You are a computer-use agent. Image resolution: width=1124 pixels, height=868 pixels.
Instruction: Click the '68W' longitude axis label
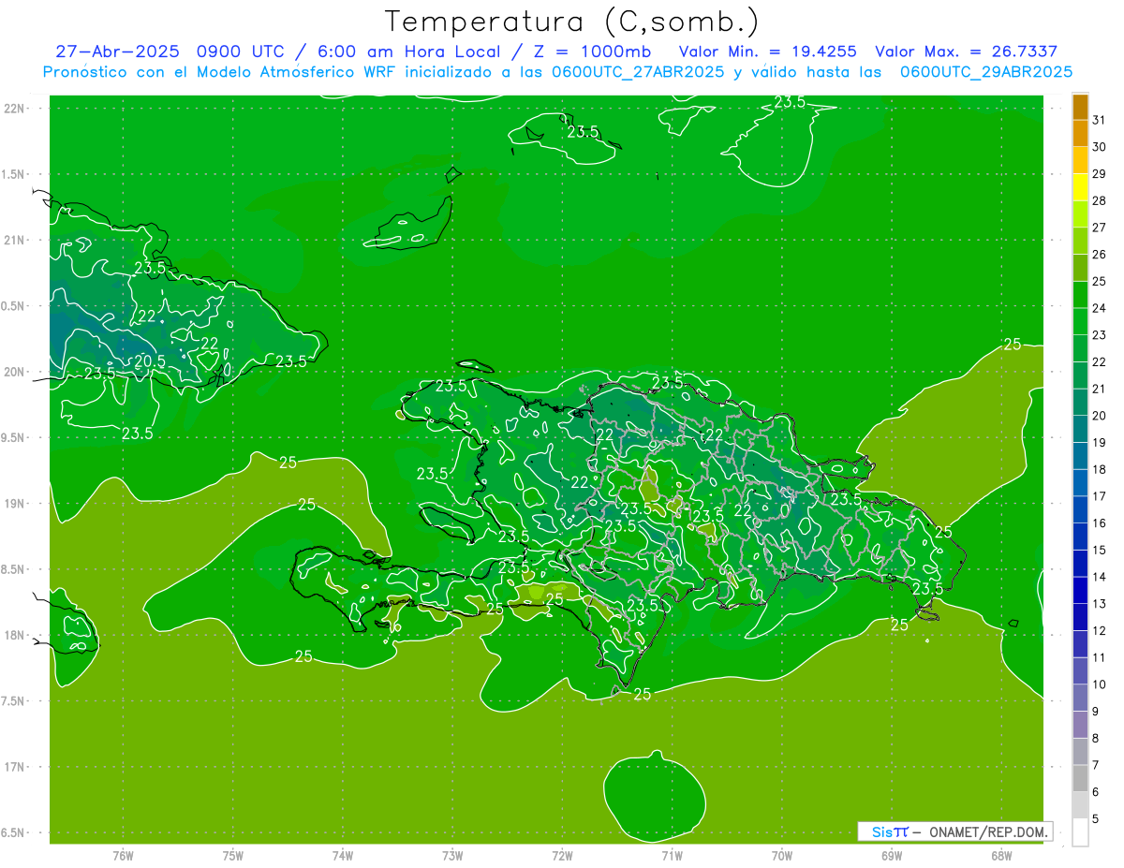click(1001, 855)
